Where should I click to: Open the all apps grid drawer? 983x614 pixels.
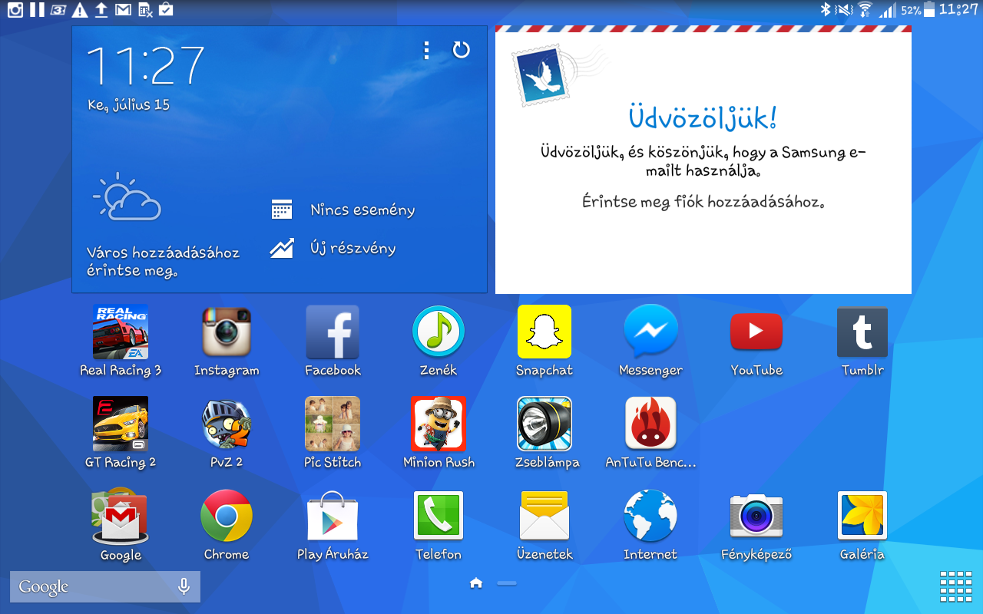pyautogui.click(x=955, y=587)
